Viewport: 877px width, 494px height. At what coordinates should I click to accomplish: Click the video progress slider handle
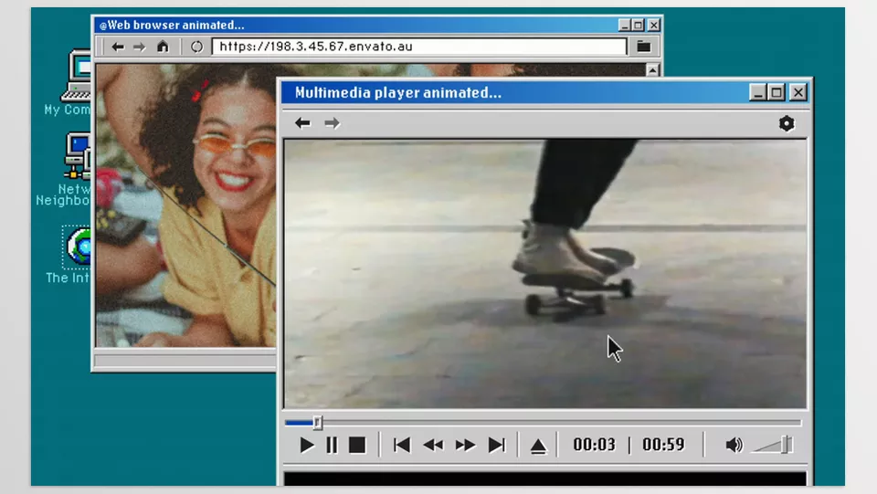click(x=318, y=423)
